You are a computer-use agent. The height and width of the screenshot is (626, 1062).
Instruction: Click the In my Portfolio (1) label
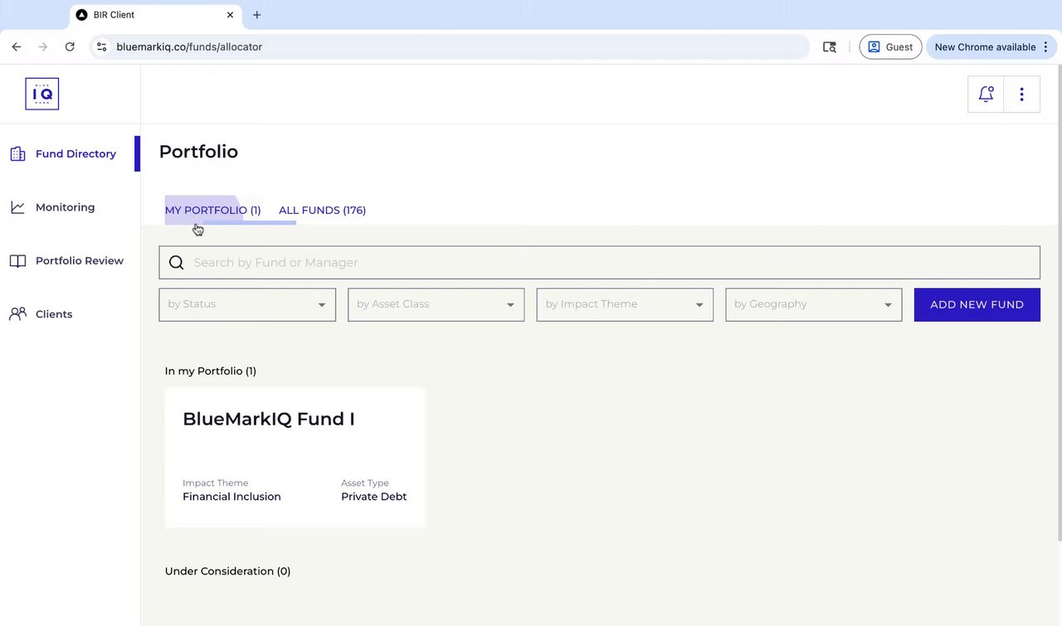pyautogui.click(x=211, y=371)
